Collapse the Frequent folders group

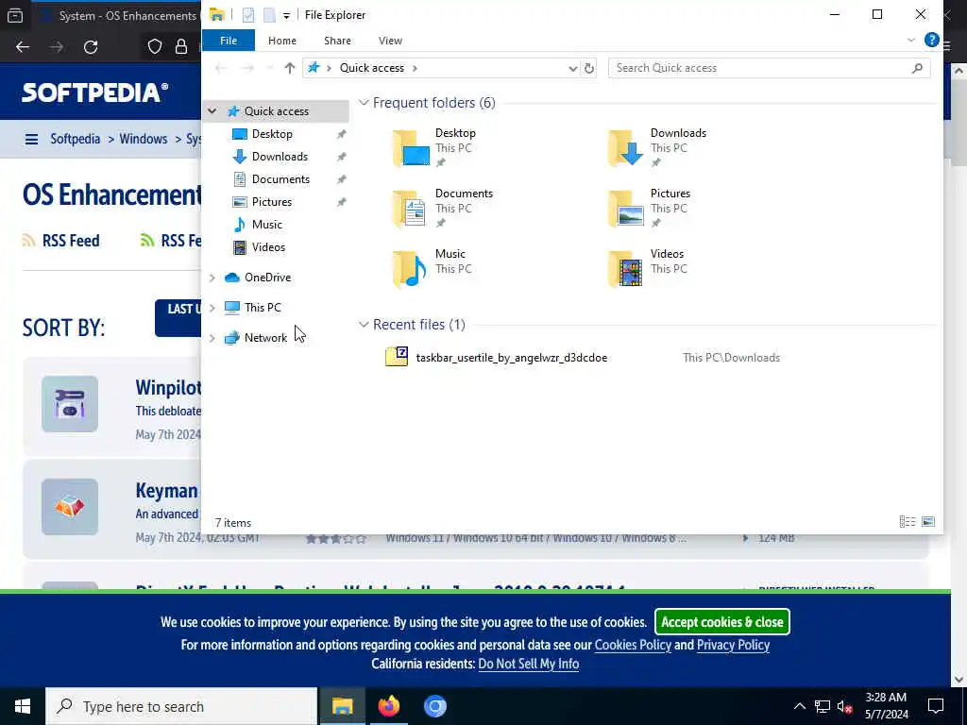coord(364,103)
